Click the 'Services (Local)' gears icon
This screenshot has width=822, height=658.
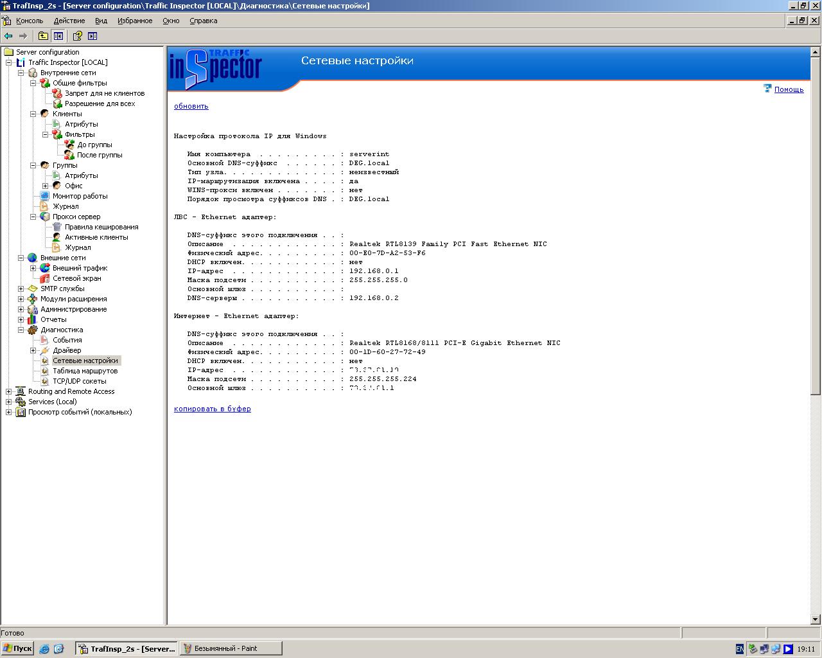(21, 402)
